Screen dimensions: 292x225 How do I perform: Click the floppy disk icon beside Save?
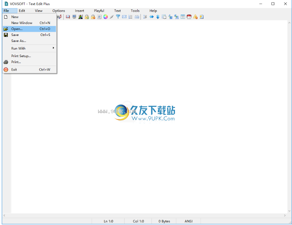6,35
